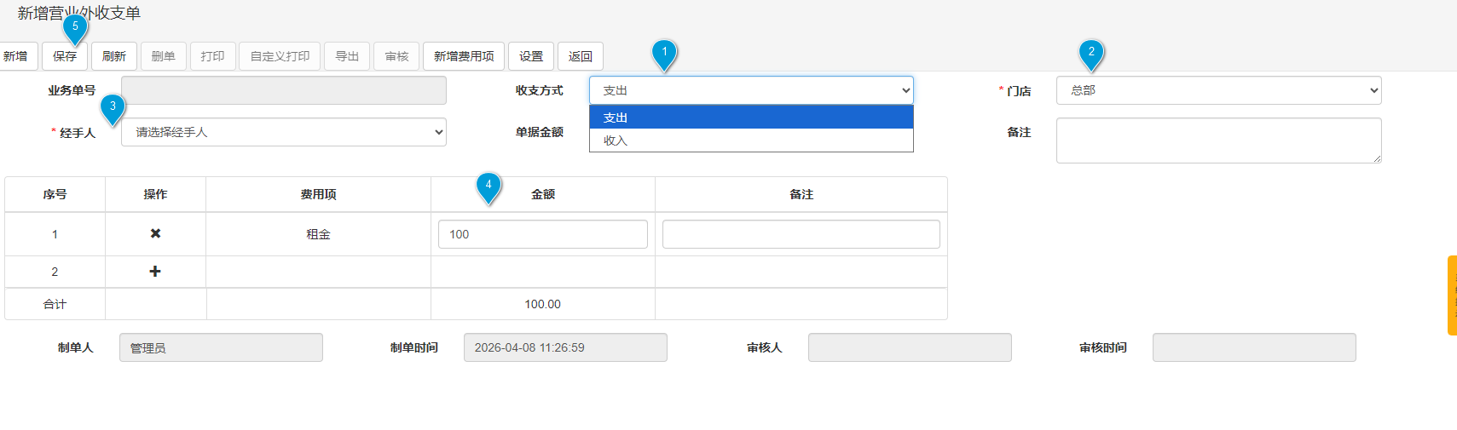1457x430 pixels.
Task: Click the plus icon to add row
Action: click(155, 272)
